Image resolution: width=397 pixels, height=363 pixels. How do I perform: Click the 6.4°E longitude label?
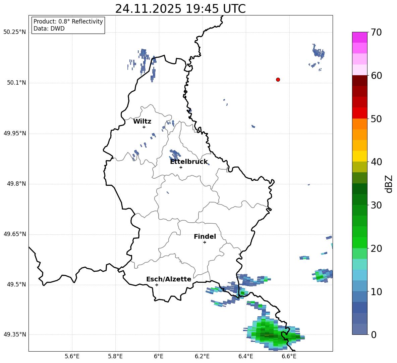(245, 356)
